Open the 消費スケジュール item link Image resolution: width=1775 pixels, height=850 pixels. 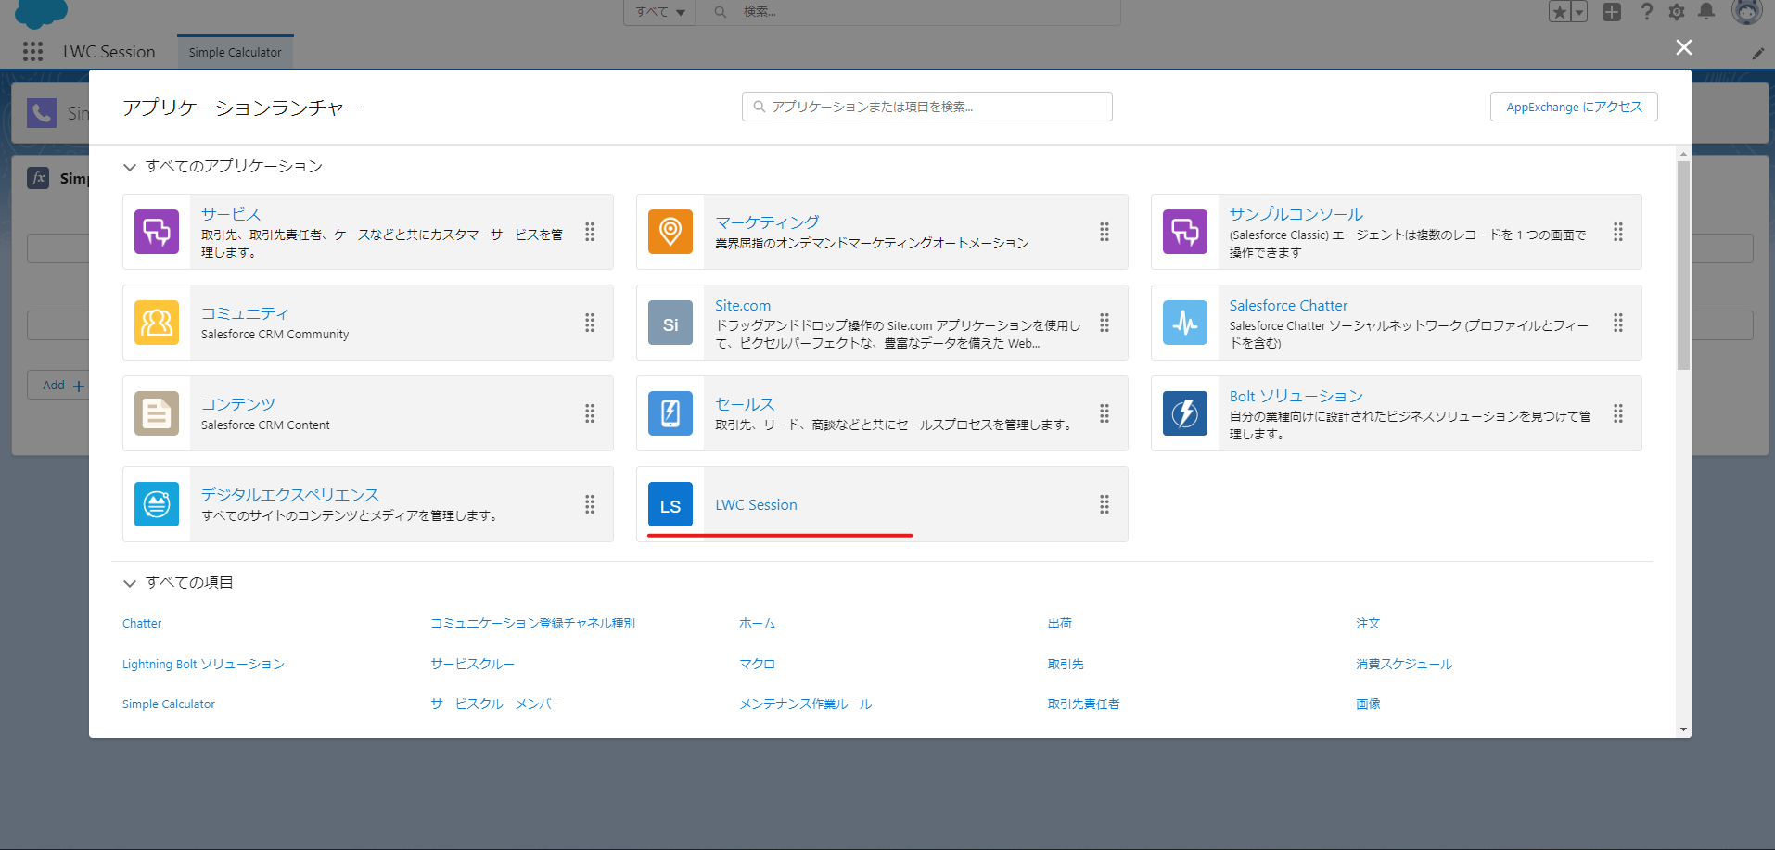(1404, 665)
